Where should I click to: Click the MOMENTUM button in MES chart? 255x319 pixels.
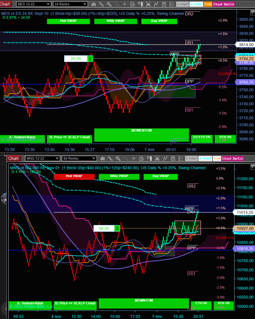tap(141, 135)
